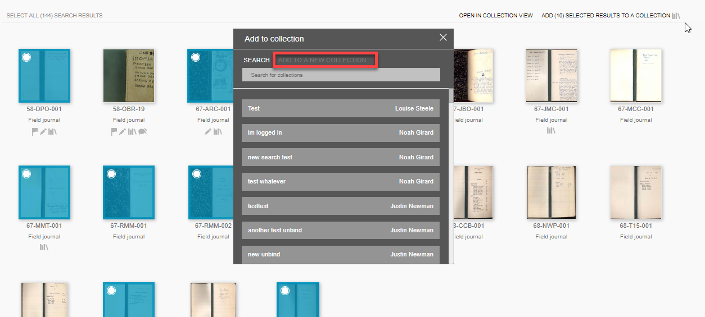Click the '67-RMM-001' label text

coord(129,226)
